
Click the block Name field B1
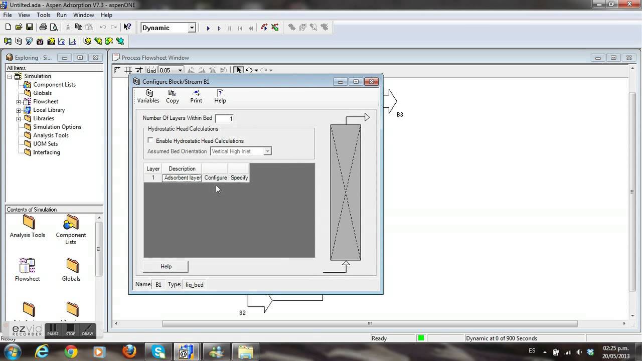pos(158,284)
